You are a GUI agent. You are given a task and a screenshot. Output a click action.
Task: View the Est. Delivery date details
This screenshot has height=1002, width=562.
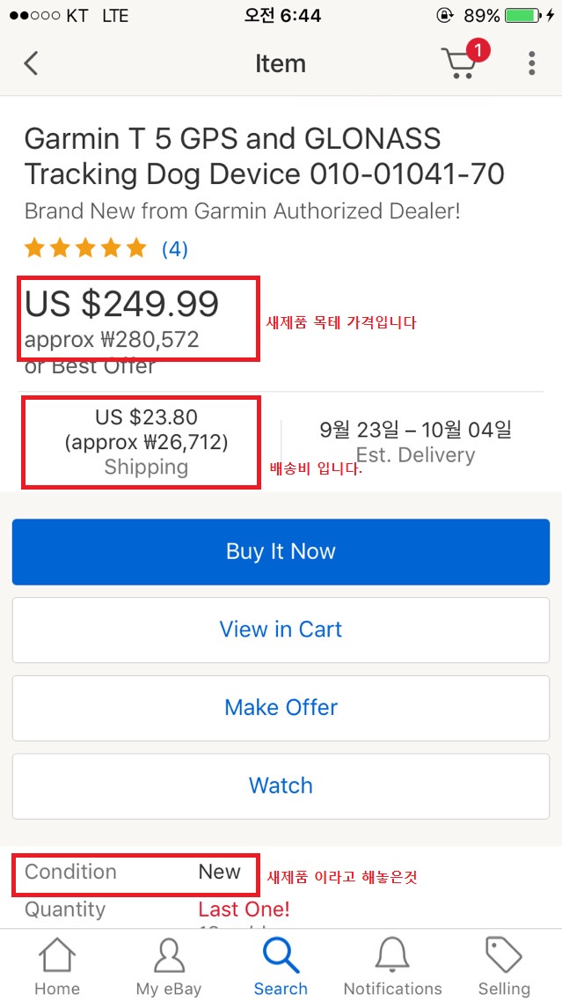tap(415, 441)
